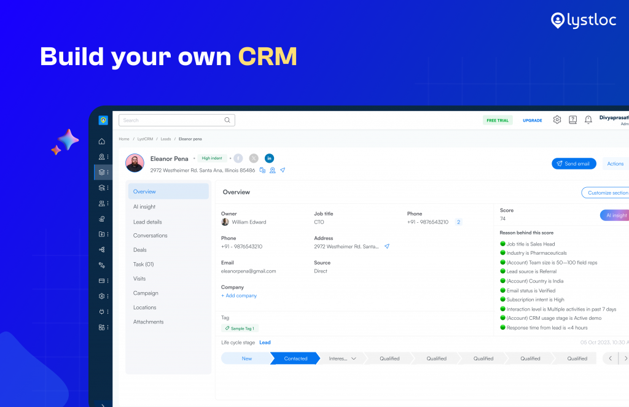Open the Visits tab
Viewport: 629px width, 407px height.
point(139,278)
